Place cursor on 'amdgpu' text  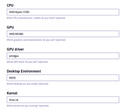click(14, 56)
